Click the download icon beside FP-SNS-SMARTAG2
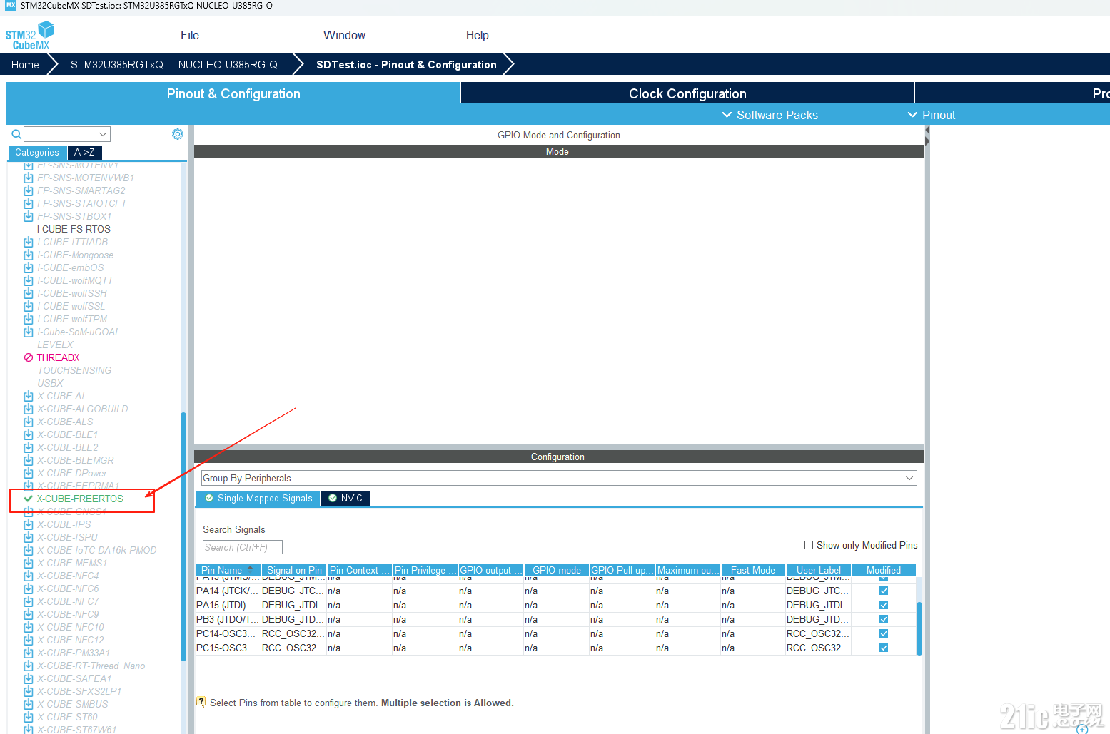Screen dimensions: 1110x734 tap(29, 190)
